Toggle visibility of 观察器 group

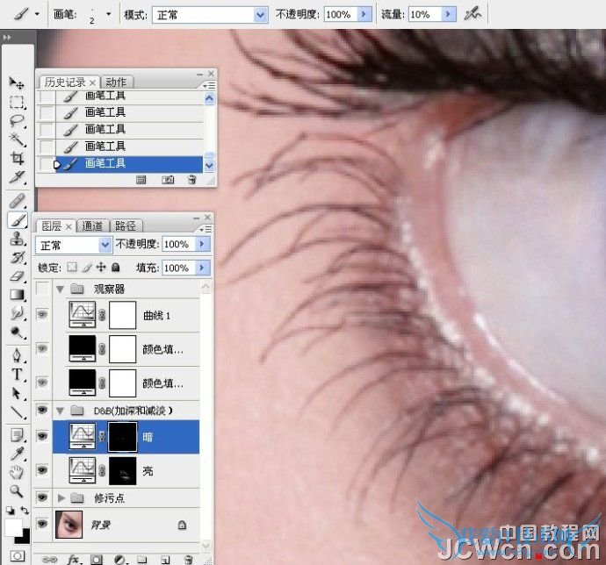tap(42, 288)
